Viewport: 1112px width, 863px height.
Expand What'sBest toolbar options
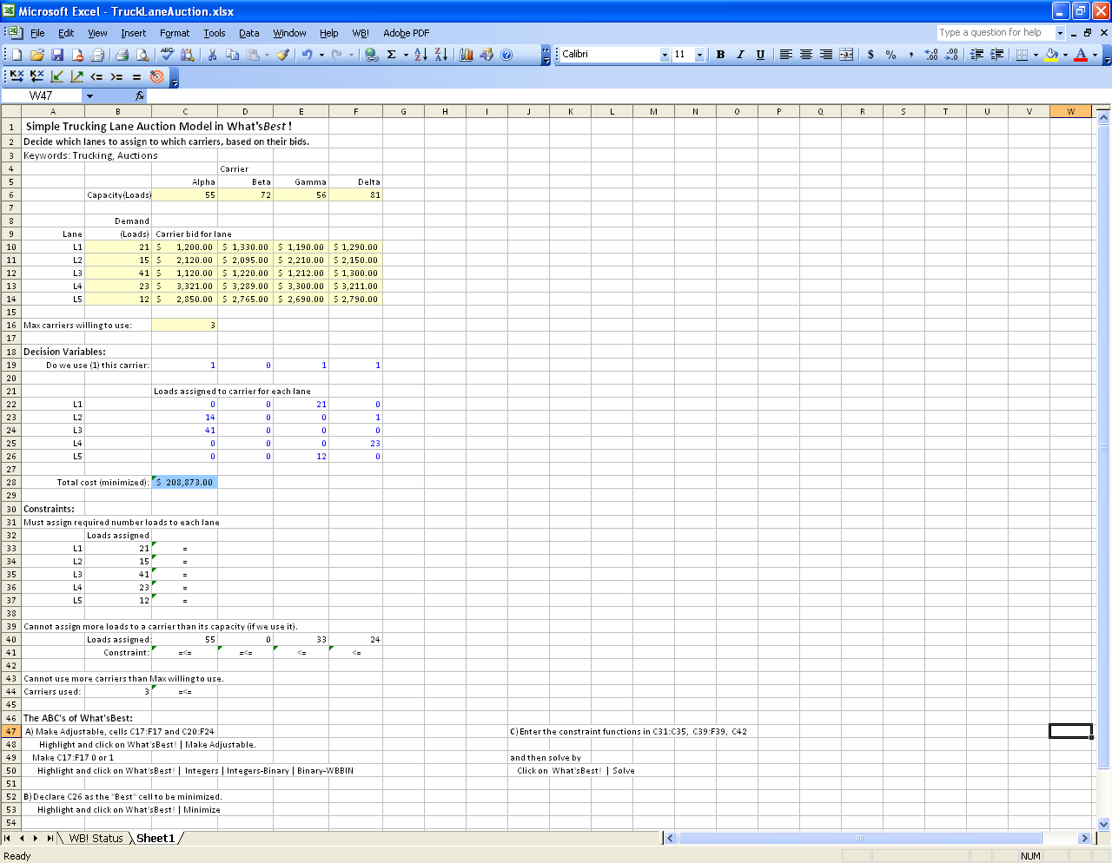(x=174, y=80)
